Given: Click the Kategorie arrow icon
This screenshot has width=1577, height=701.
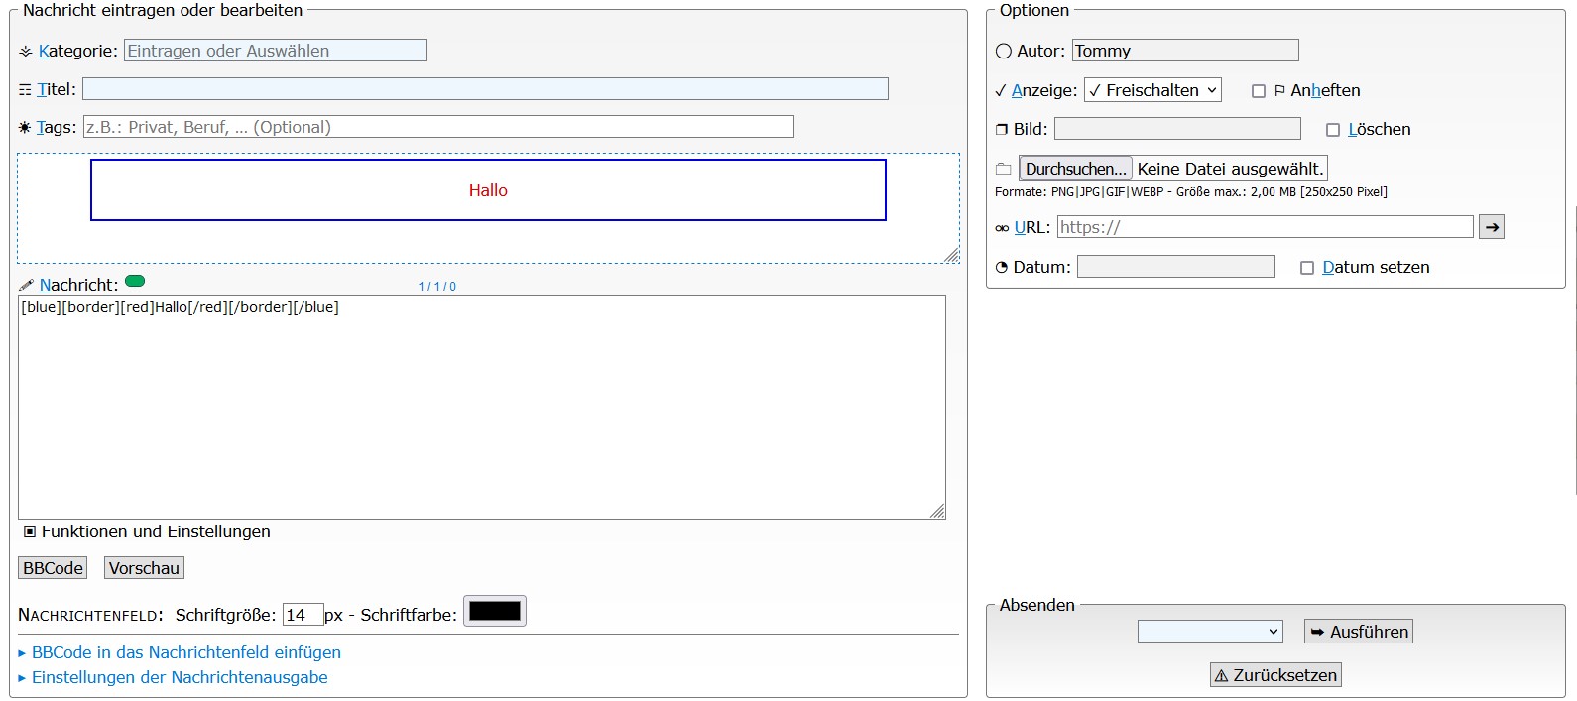Looking at the screenshot, I should 26,52.
